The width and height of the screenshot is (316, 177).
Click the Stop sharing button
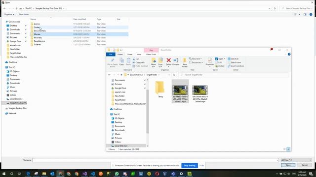(190, 166)
